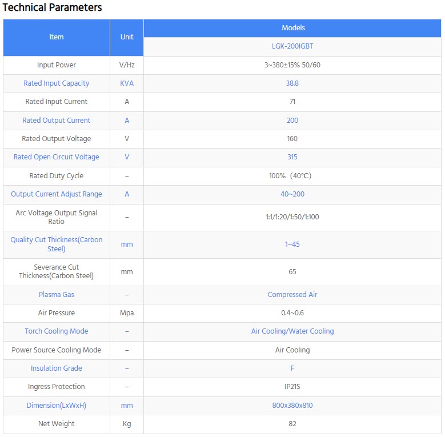Image resolution: width=445 pixels, height=437 pixels.
Task: Click the 'V' unit in Rated Output Voltage row
Action: click(127, 138)
